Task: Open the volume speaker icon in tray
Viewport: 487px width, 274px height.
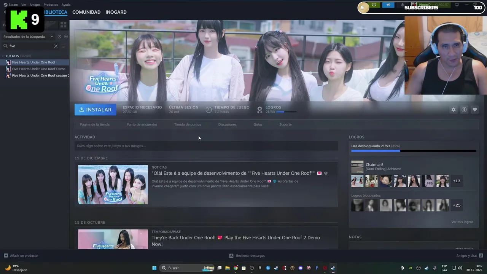Action: click(460, 268)
